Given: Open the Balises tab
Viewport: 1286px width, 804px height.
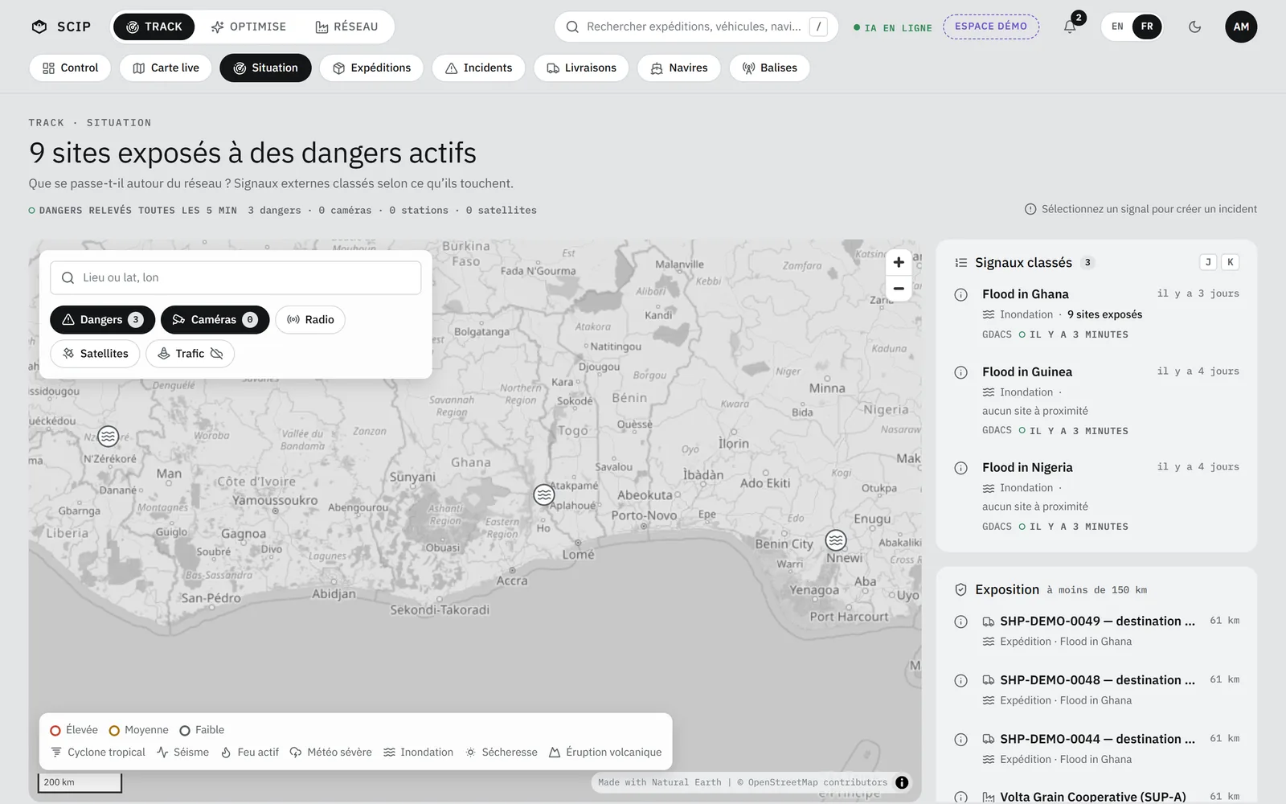Looking at the screenshot, I should point(769,68).
